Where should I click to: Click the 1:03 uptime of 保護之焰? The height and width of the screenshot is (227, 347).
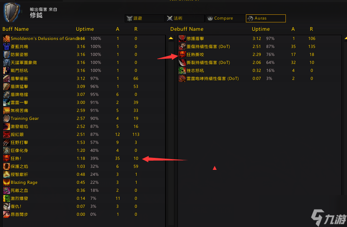click(x=81, y=166)
